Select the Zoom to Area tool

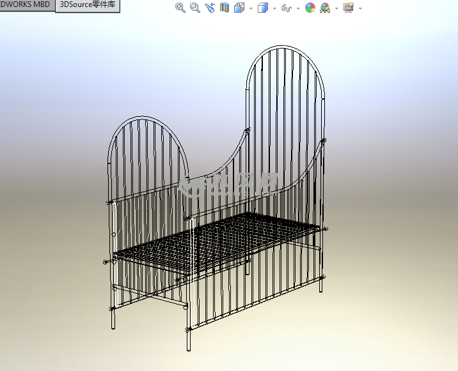[195, 8]
